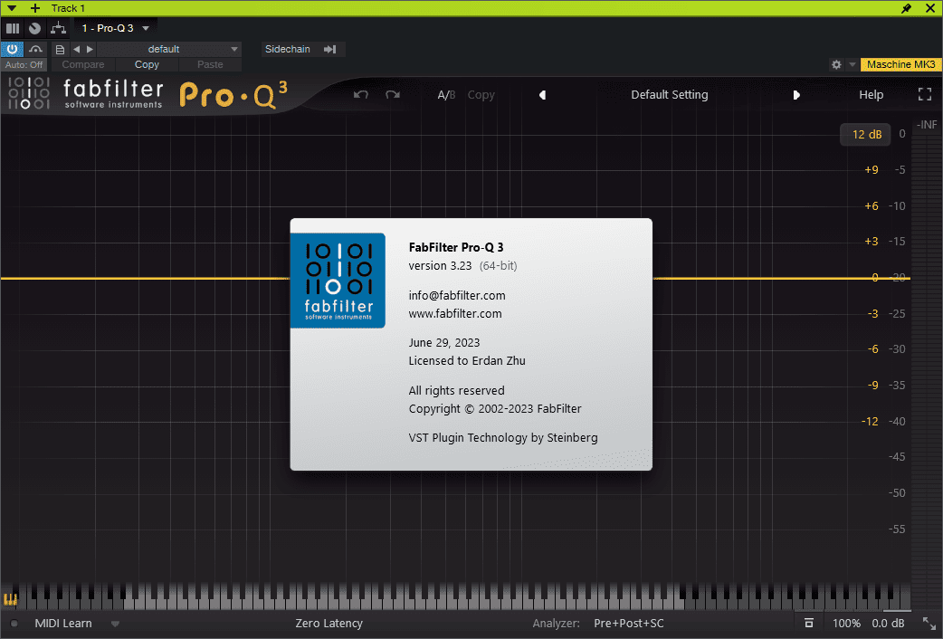943x639 pixels.
Task: Click the 0.0 dB output gain field
Action: 888,624
